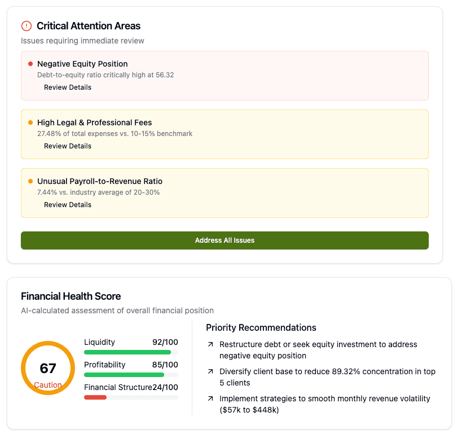
Task: Click the Profitability progress bar
Action: click(x=131, y=374)
